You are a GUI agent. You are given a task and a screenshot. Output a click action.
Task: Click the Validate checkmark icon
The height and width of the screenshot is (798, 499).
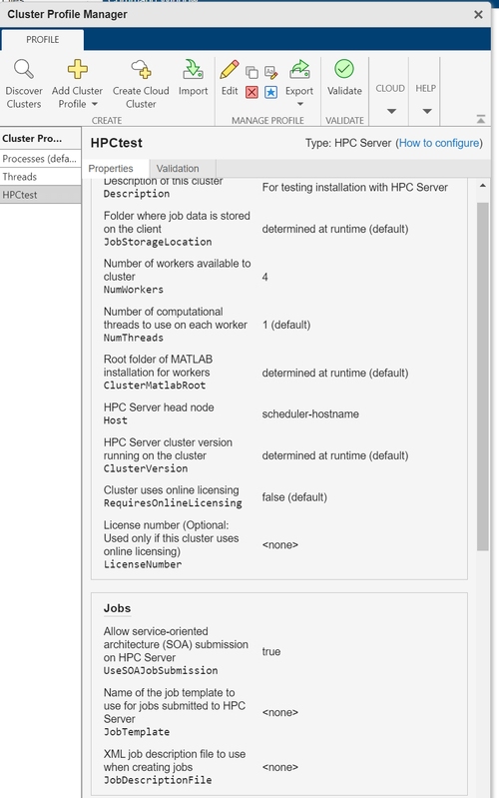344,69
